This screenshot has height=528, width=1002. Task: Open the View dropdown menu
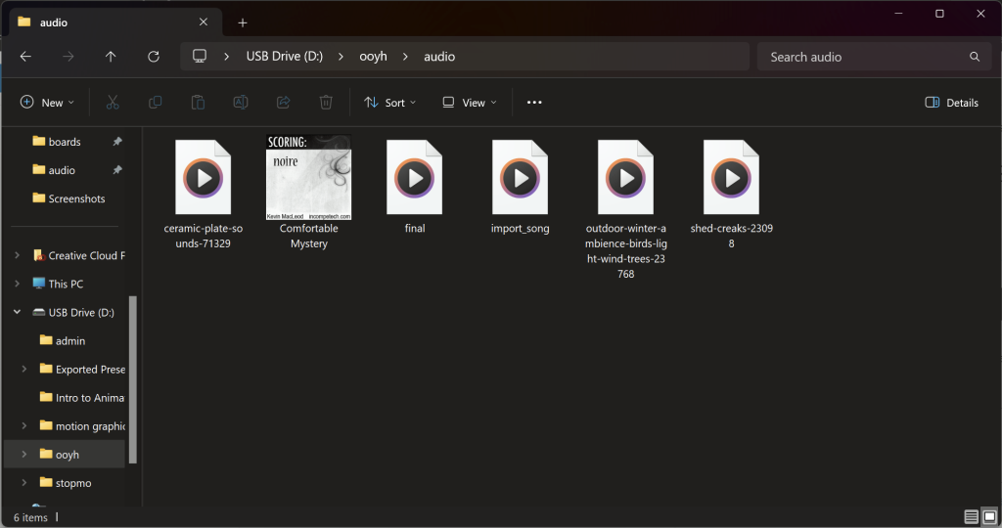coord(469,102)
